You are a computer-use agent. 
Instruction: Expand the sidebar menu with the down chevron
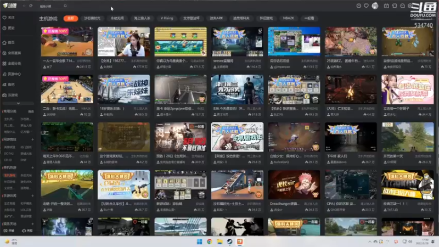coord(18,103)
